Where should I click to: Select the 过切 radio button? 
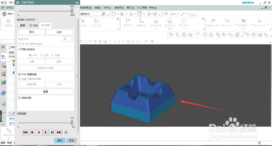pyautogui.click(x=41, y=55)
